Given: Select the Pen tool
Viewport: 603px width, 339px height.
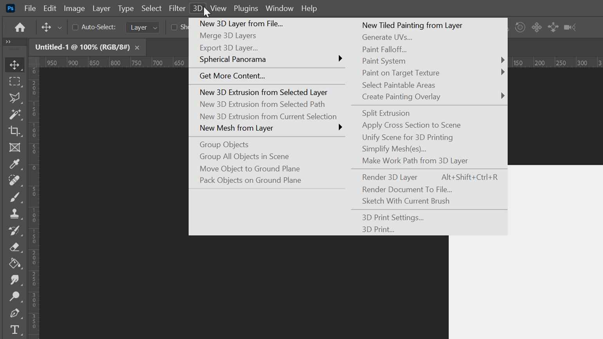Looking at the screenshot, I should (14, 313).
